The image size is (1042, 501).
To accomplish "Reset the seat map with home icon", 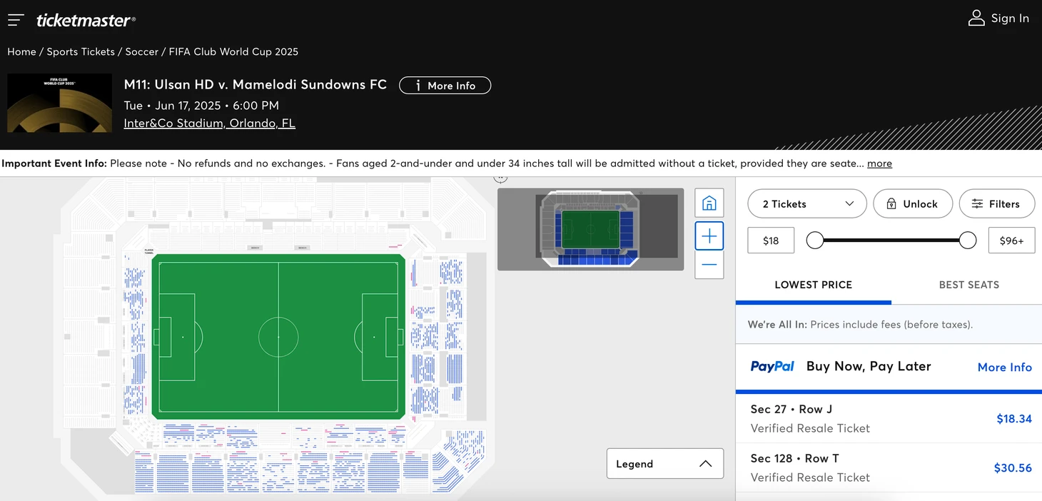I will coord(709,203).
